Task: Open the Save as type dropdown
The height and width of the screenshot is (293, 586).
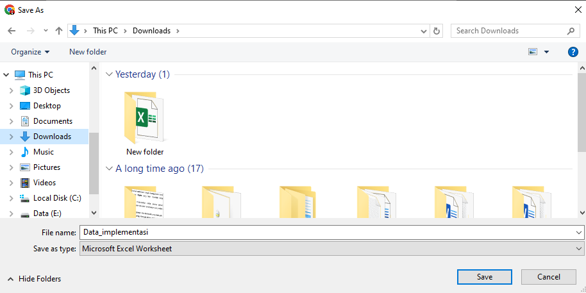Action: 332,249
